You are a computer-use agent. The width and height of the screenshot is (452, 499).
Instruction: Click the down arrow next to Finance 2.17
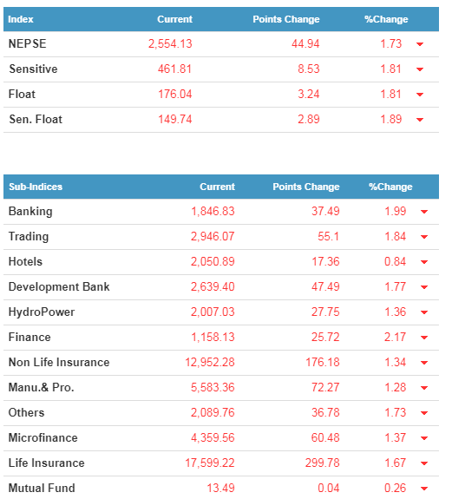point(424,338)
